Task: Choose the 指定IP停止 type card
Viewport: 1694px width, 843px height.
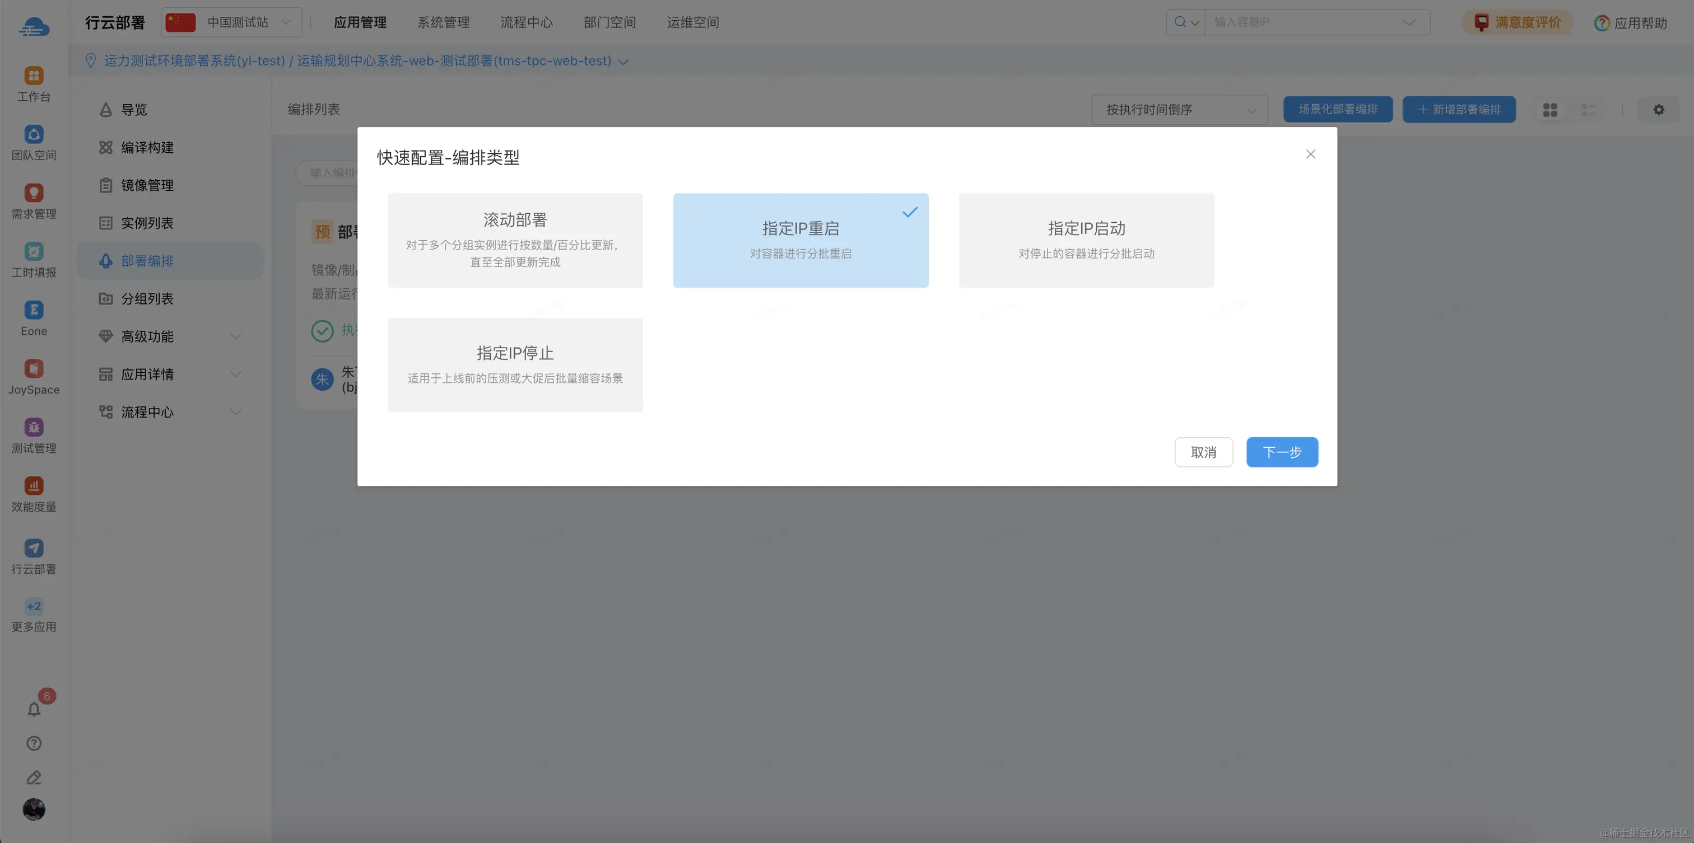Action: pos(515,364)
